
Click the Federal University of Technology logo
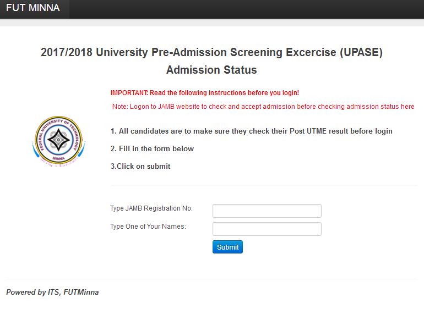tap(57, 140)
